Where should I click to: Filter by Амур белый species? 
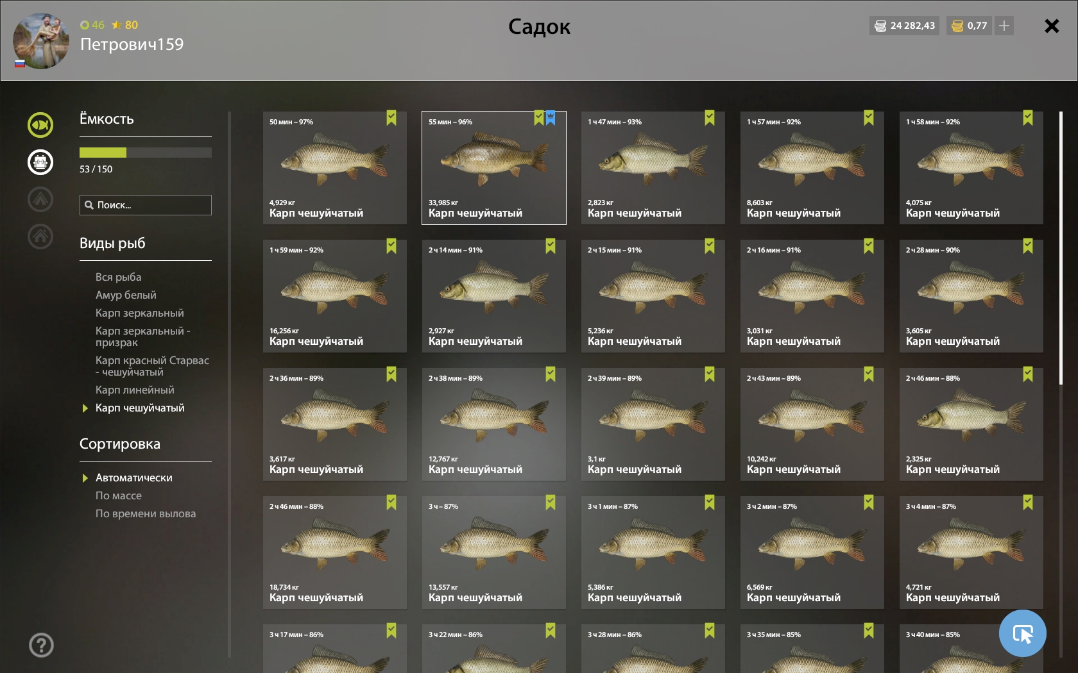click(126, 295)
